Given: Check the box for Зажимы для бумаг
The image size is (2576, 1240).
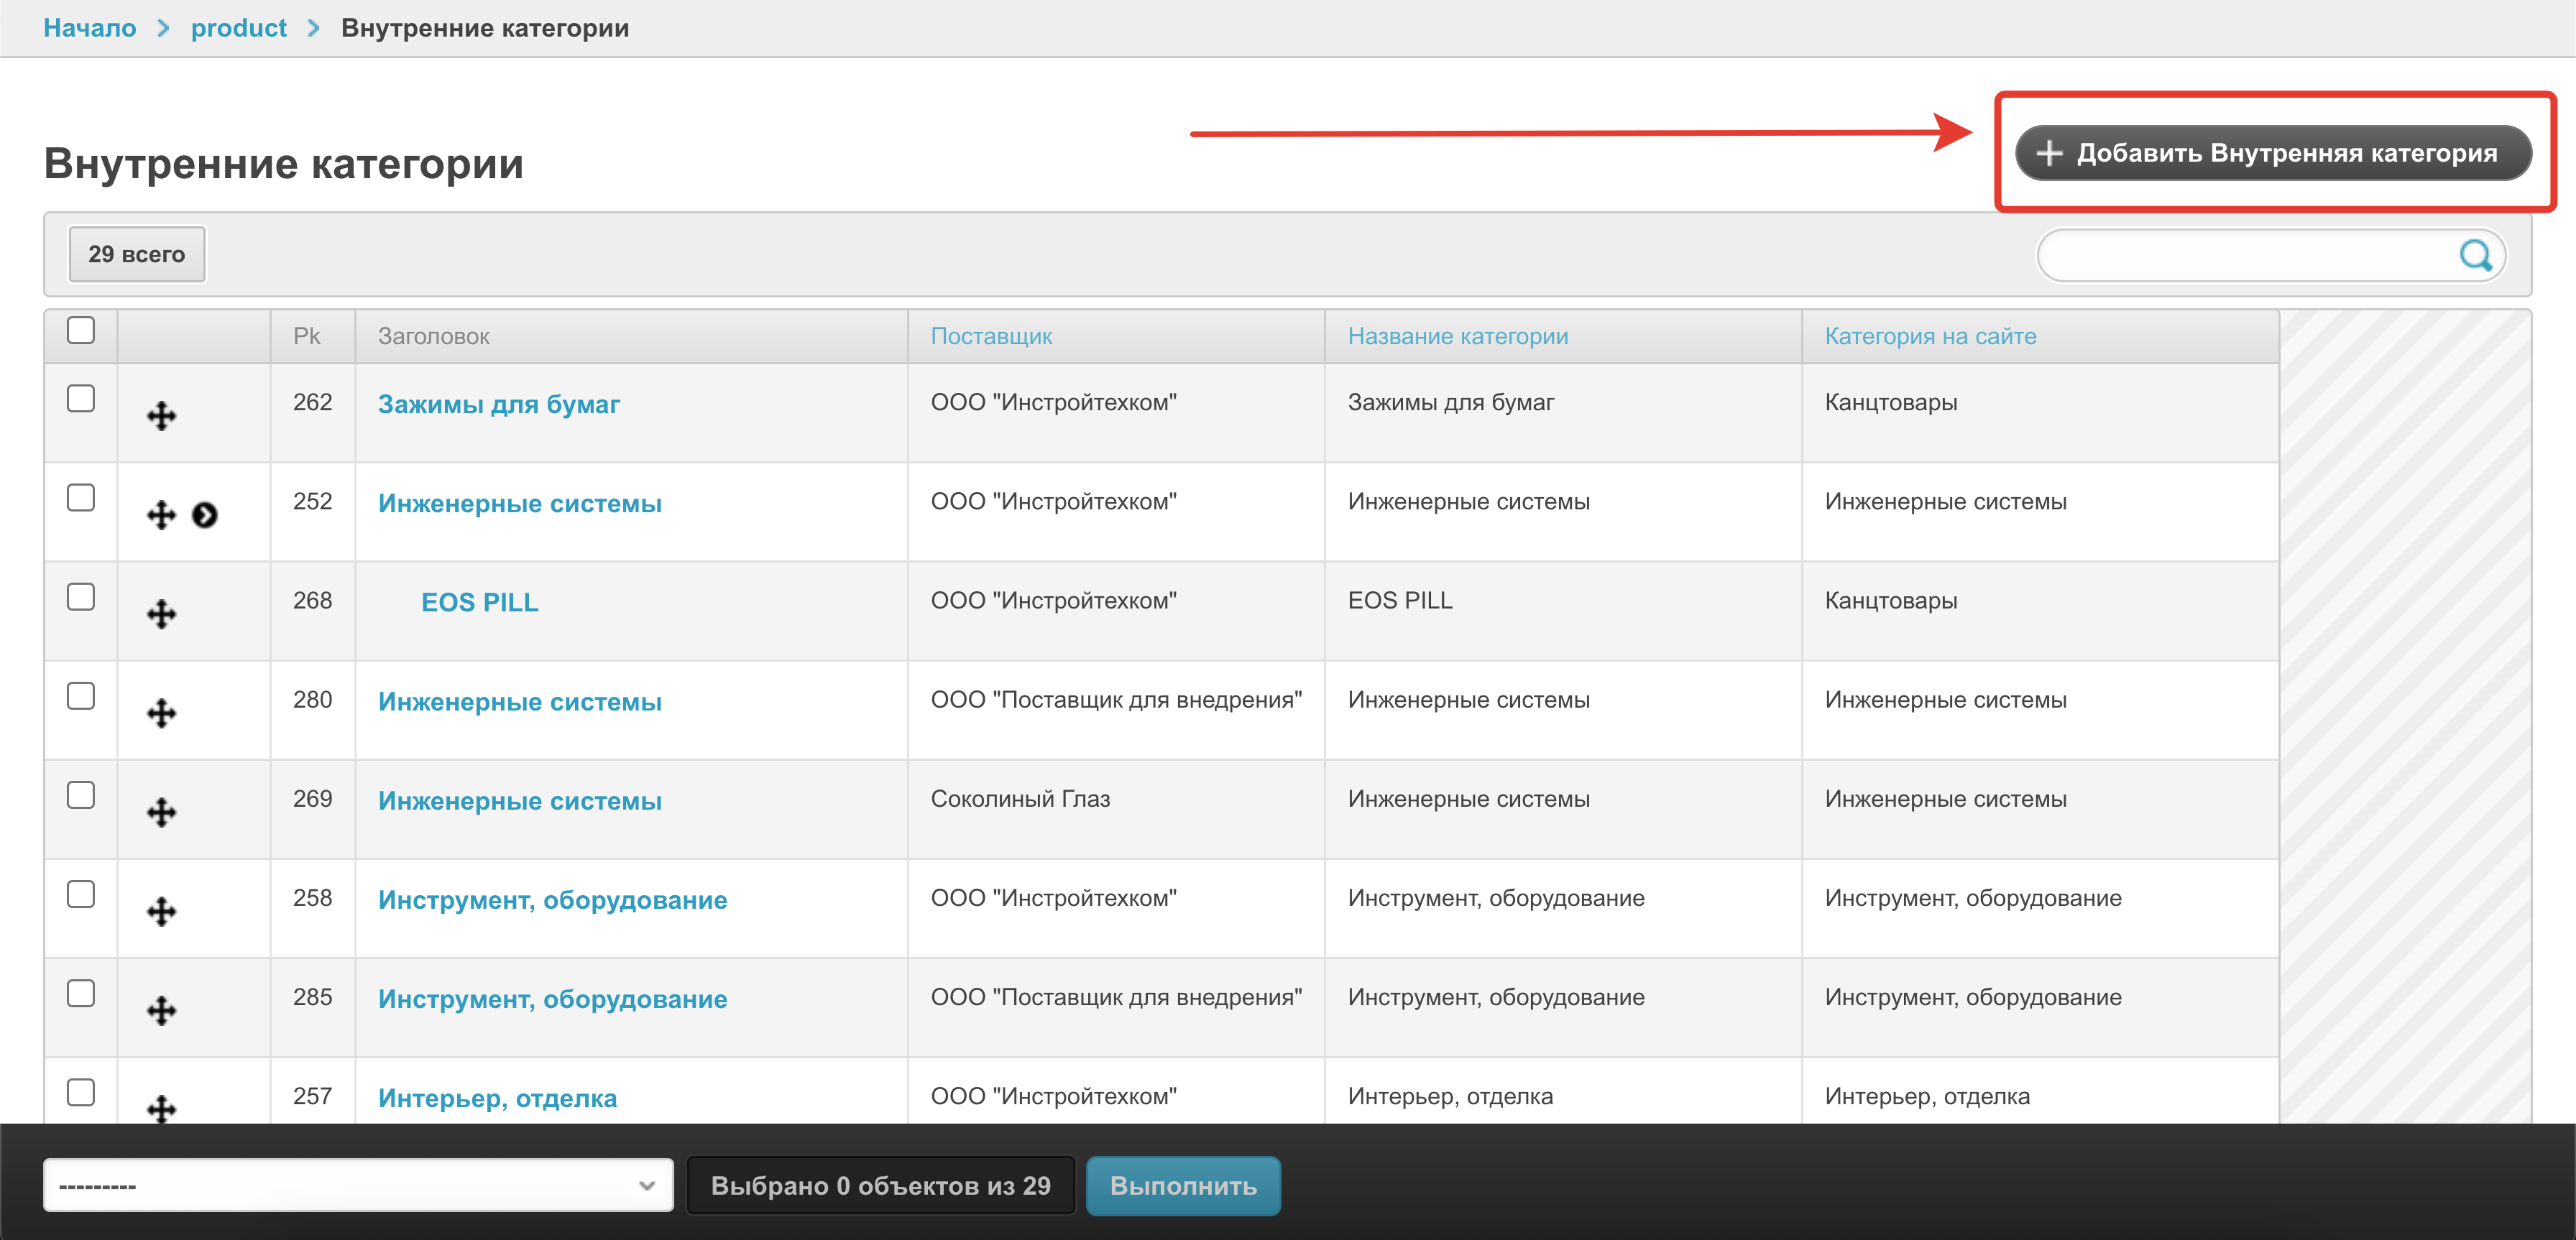Looking at the screenshot, I should click(81, 399).
